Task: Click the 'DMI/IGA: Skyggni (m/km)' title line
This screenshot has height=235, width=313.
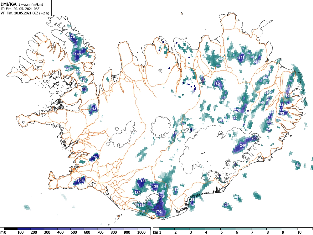Action: click(x=22, y=4)
